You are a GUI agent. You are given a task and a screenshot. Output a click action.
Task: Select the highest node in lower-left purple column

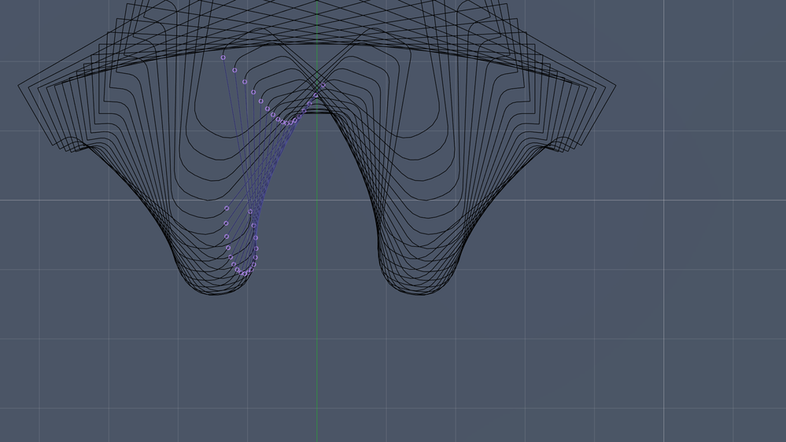pyautogui.click(x=227, y=208)
